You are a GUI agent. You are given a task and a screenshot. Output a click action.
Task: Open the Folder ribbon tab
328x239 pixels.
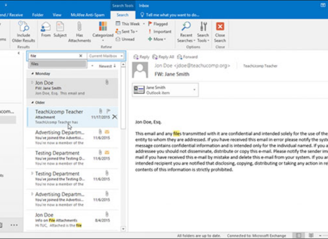tap(38, 15)
